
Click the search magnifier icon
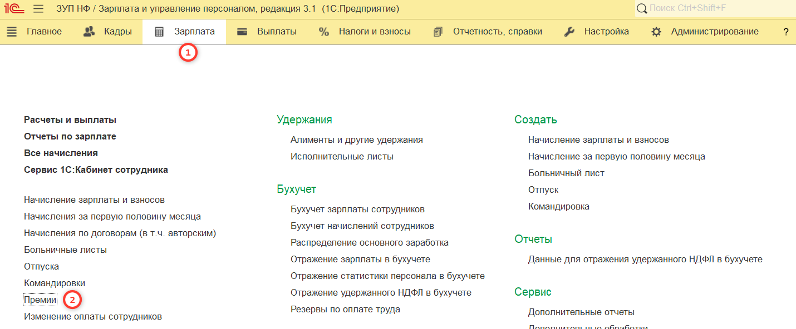tap(642, 9)
